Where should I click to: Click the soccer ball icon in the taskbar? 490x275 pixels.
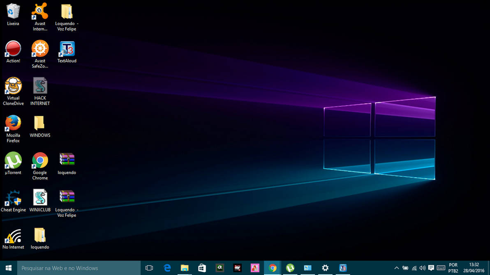pos(220,268)
